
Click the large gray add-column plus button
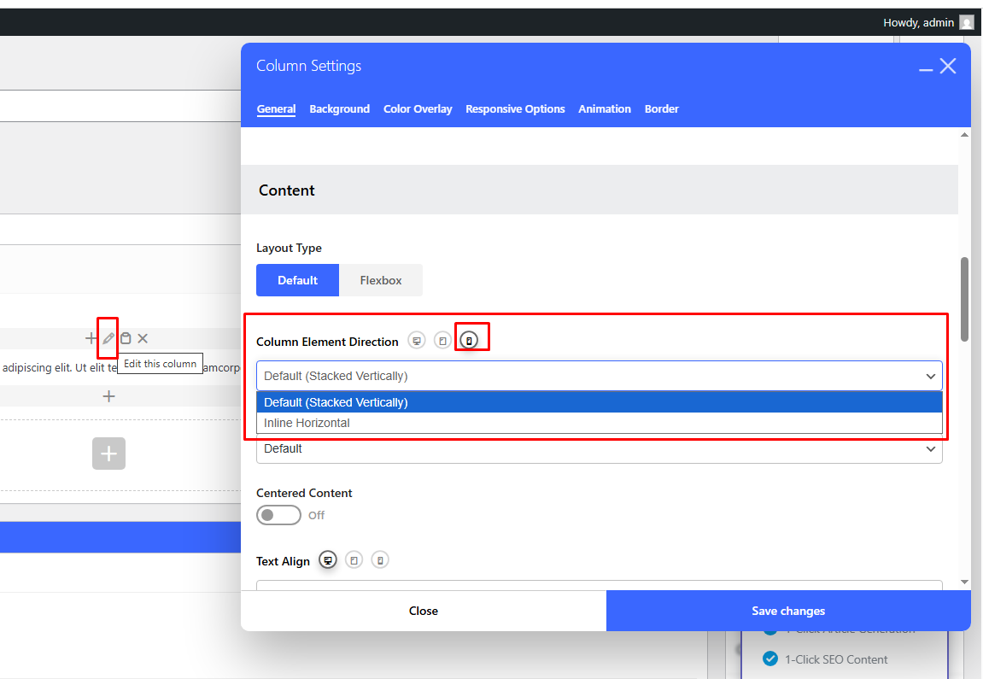(108, 454)
